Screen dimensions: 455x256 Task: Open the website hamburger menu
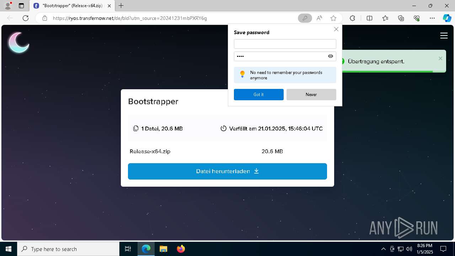pyautogui.click(x=444, y=36)
